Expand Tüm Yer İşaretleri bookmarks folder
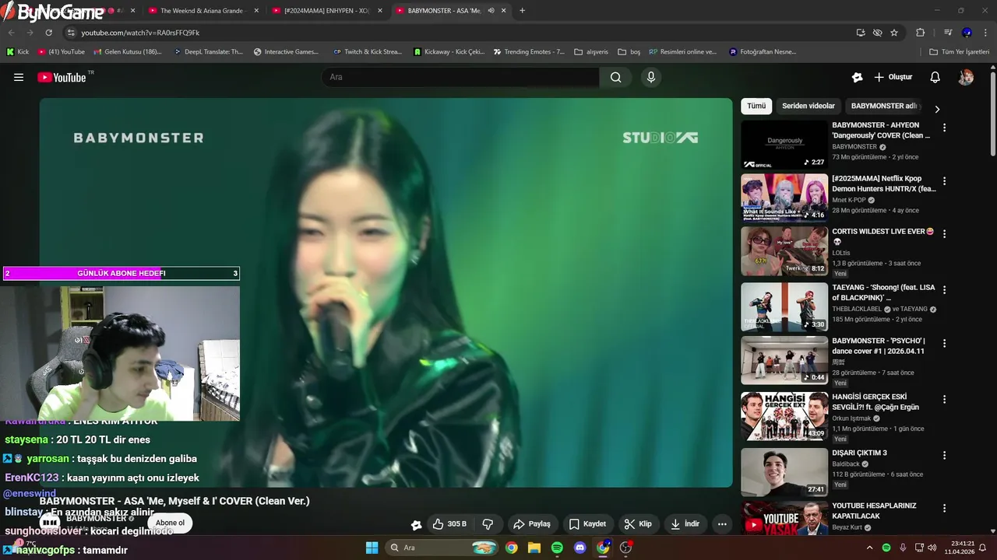Screen dimensions: 997x560 pos(960,52)
